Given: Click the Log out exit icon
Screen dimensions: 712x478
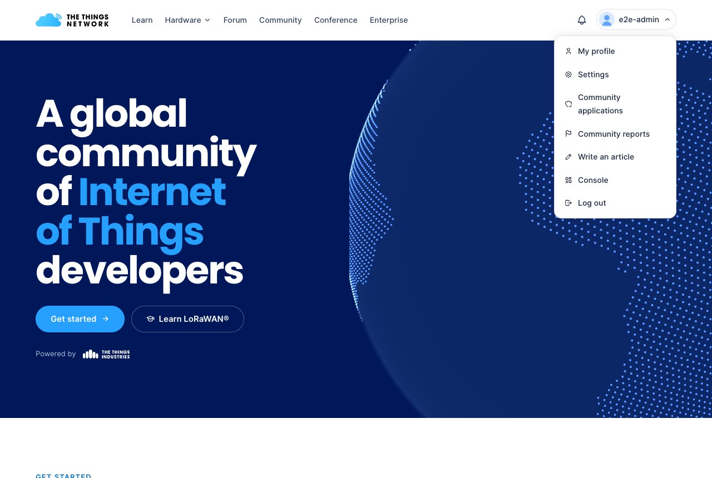Looking at the screenshot, I should tap(568, 203).
